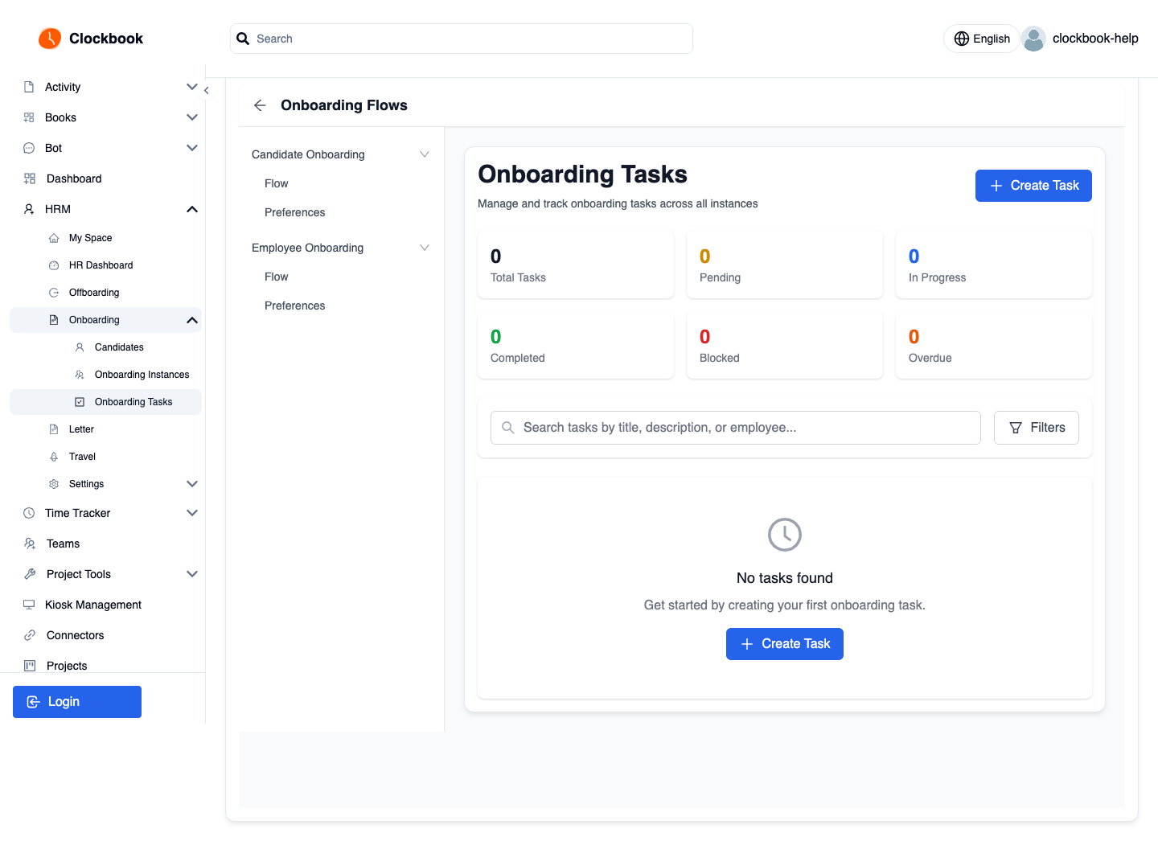Open Preferences under Employee Onboarding

pos(295,306)
